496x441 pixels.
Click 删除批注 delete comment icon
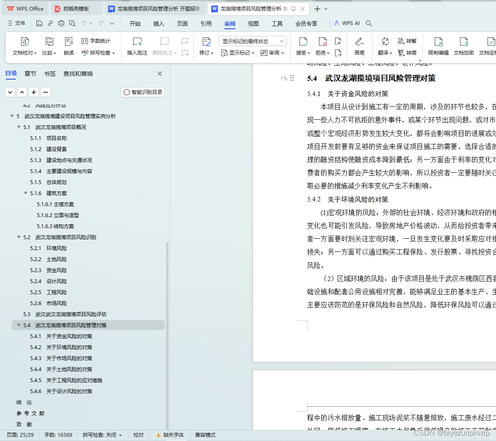[165, 46]
